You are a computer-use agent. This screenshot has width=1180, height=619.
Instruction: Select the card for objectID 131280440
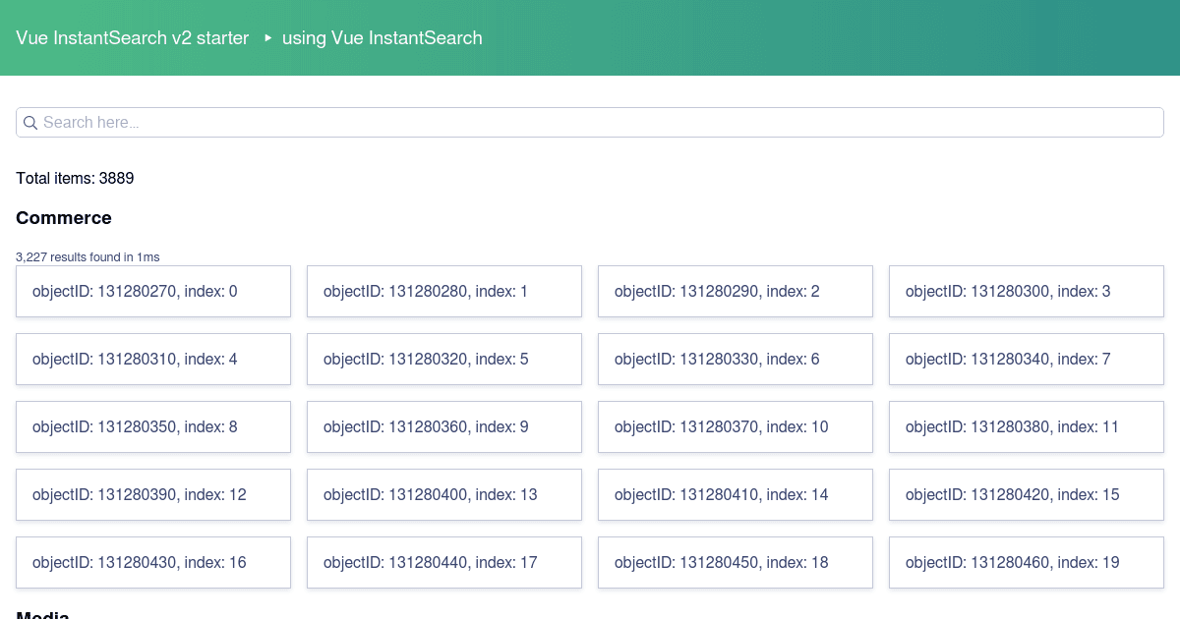tap(444, 562)
